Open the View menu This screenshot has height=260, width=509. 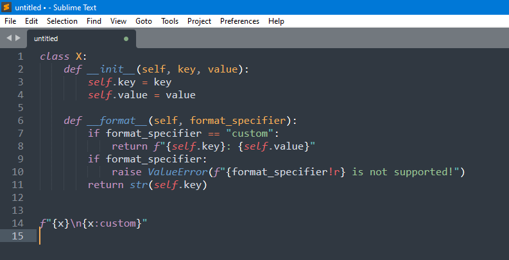[x=118, y=21]
